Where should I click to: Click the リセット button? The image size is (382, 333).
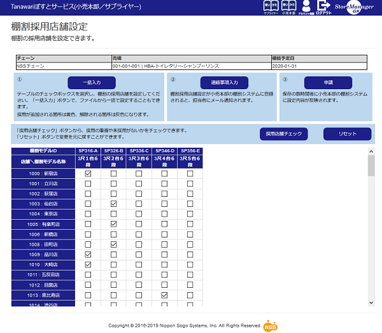coord(347,134)
